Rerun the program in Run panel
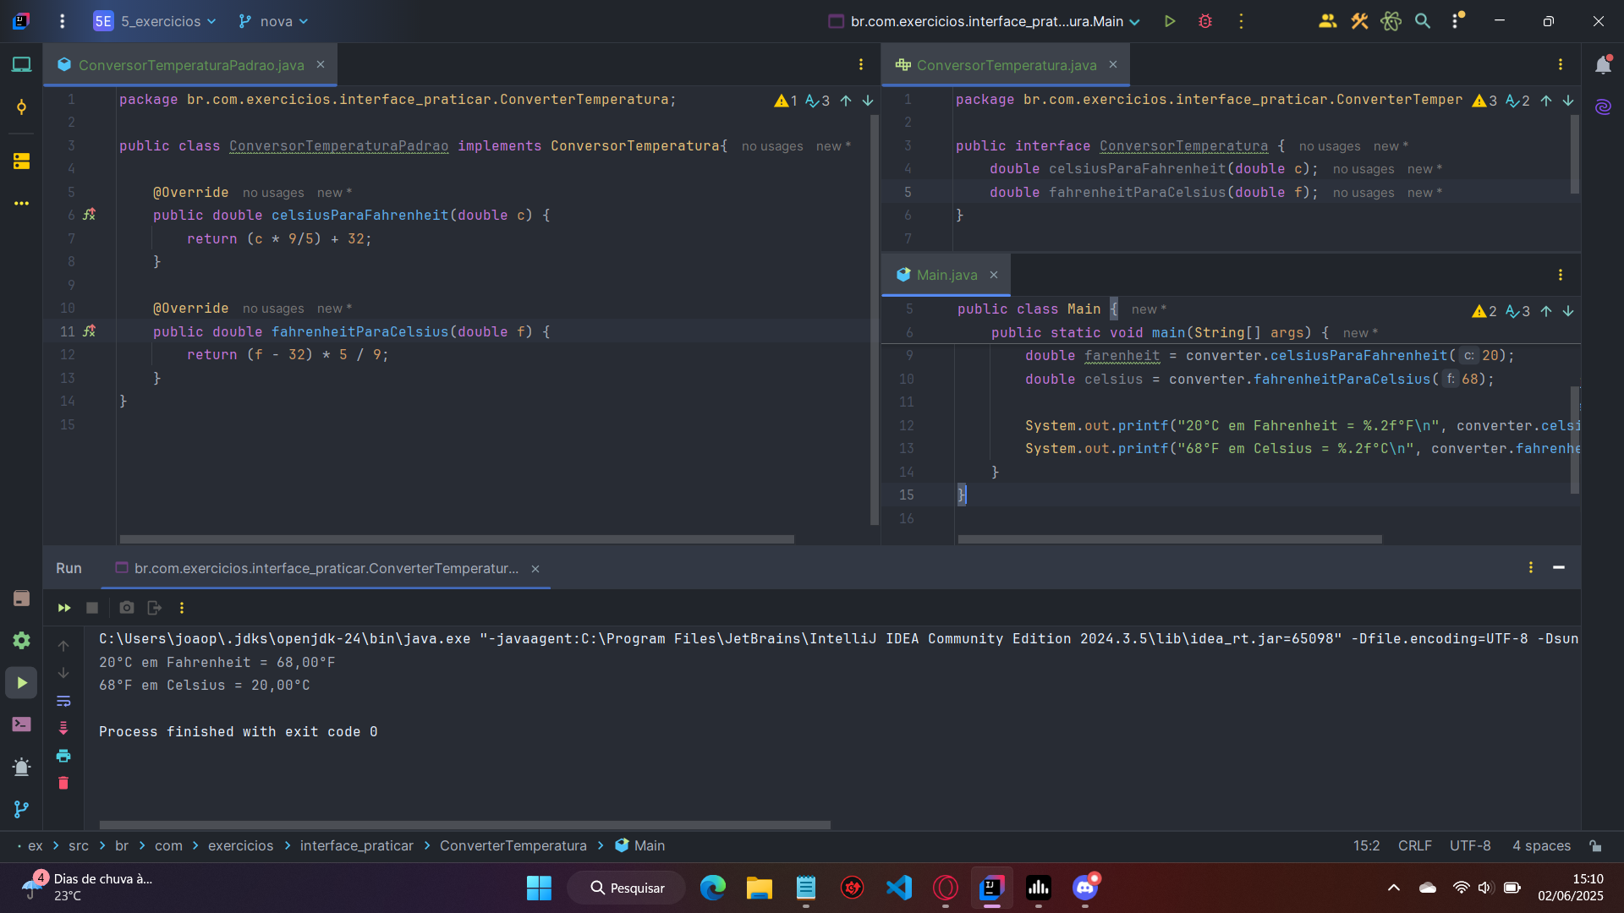The height and width of the screenshot is (913, 1624). click(x=64, y=608)
